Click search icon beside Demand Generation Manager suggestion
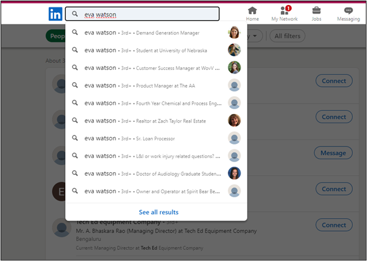This screenshot has width=367, height=261. [75, 32]
